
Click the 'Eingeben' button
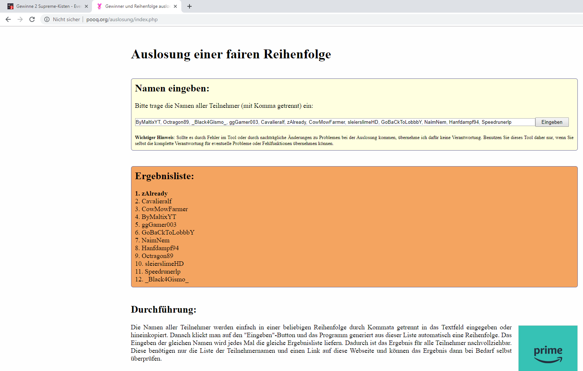pyautogui.click(x=552, y=122)
